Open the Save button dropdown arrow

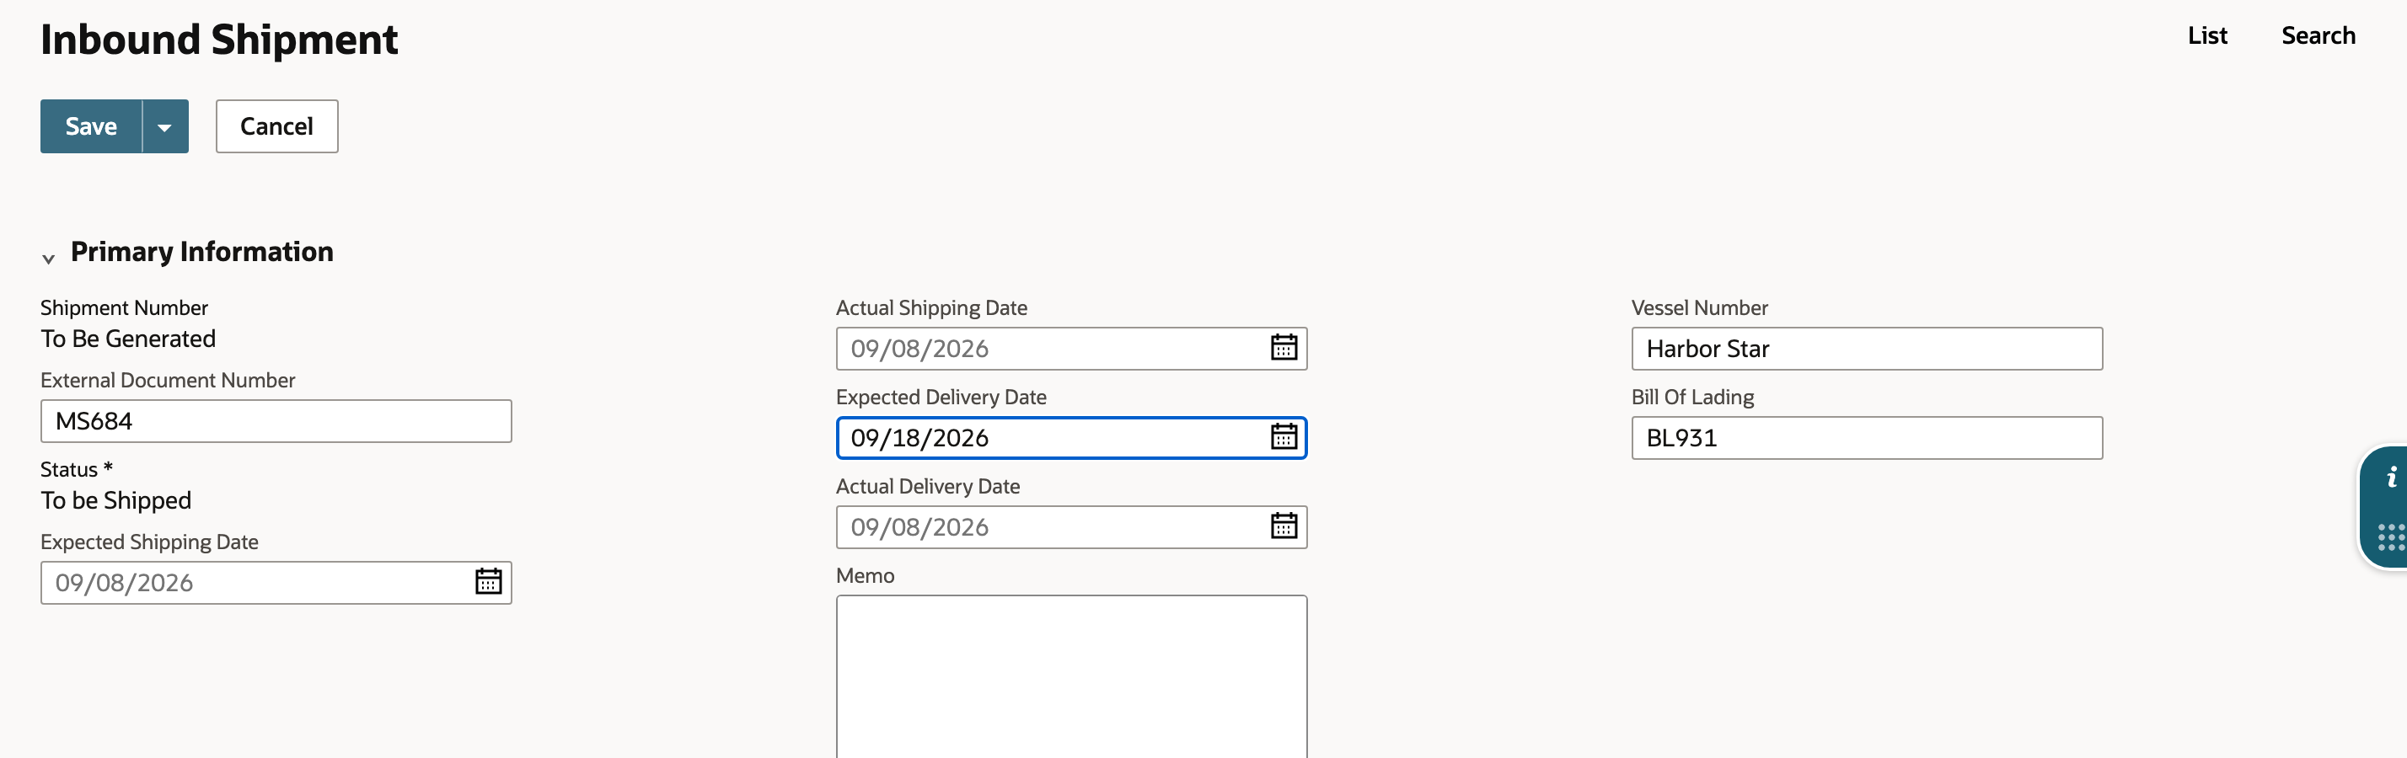[165, 126]
